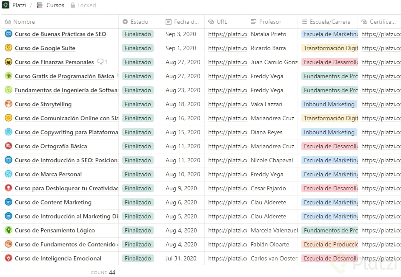Click the COUNT 44 summary
This screenshot has width=401, height=277.
tap(103, 272)
